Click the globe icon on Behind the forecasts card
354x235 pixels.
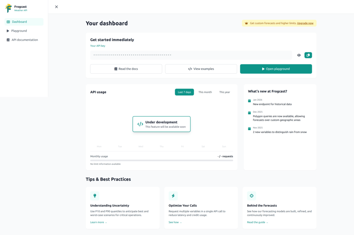(252, 196)
